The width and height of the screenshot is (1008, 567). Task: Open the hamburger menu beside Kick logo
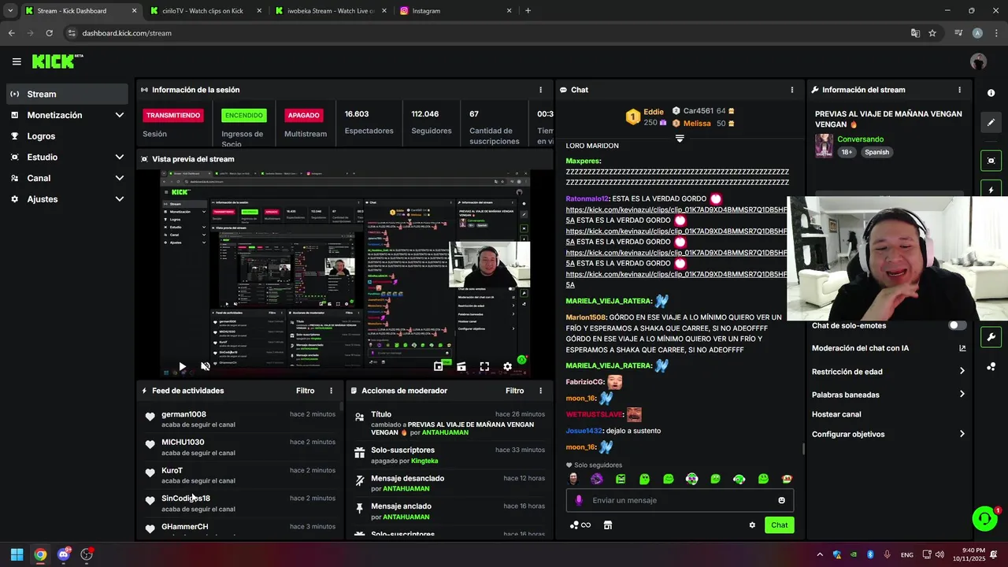pos(17,61)
